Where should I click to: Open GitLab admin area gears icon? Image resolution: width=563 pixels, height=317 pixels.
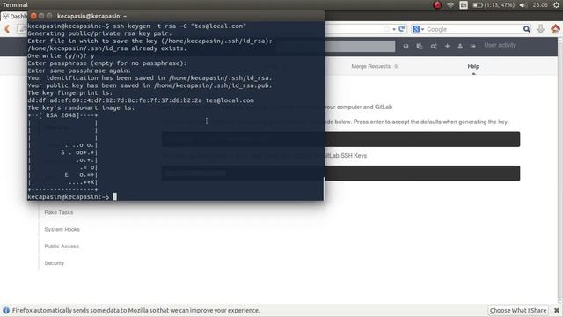(434, 46)
